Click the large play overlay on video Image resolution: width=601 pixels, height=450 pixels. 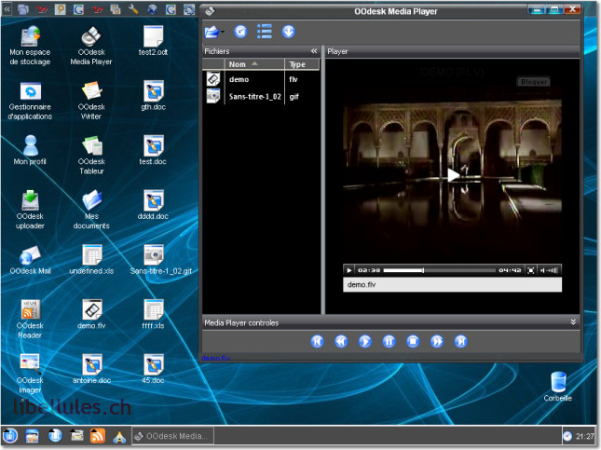coord(453,175)
